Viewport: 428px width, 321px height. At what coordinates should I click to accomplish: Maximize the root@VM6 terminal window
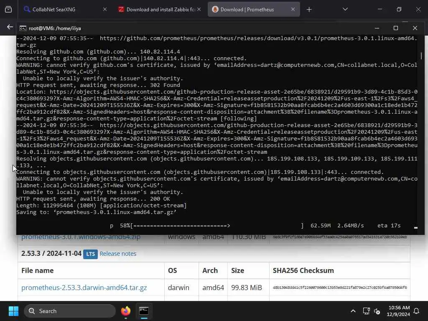coord(395,28)
